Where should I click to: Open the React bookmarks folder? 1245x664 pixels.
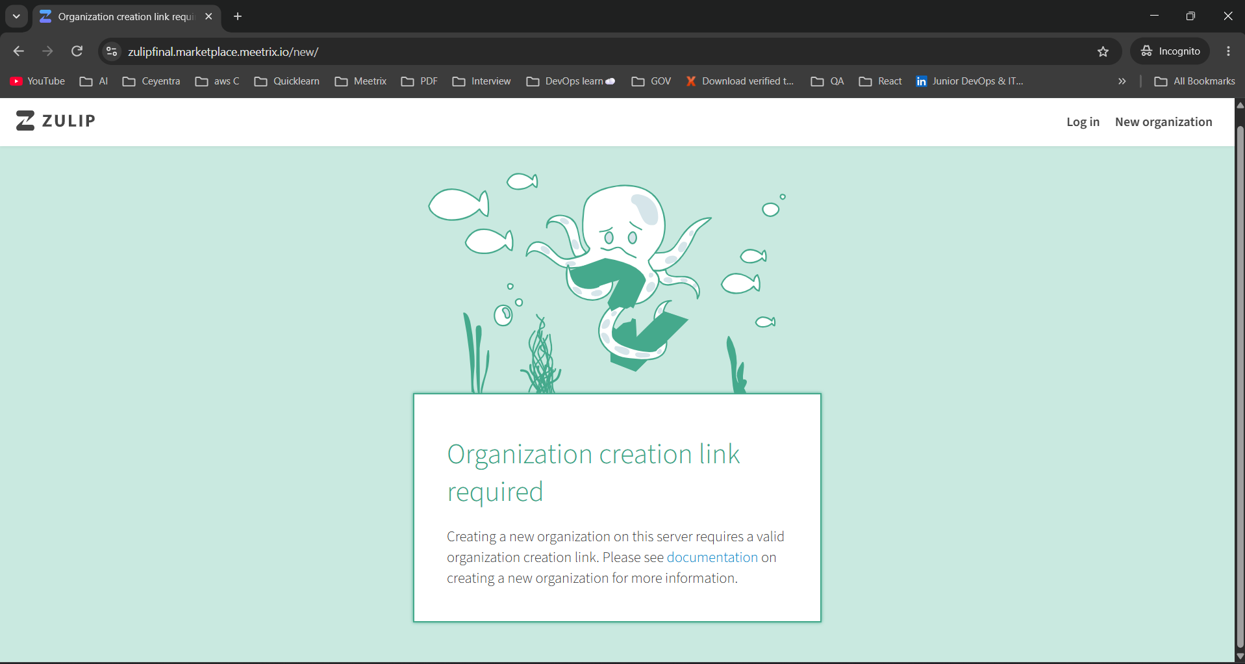coord(881,81)
